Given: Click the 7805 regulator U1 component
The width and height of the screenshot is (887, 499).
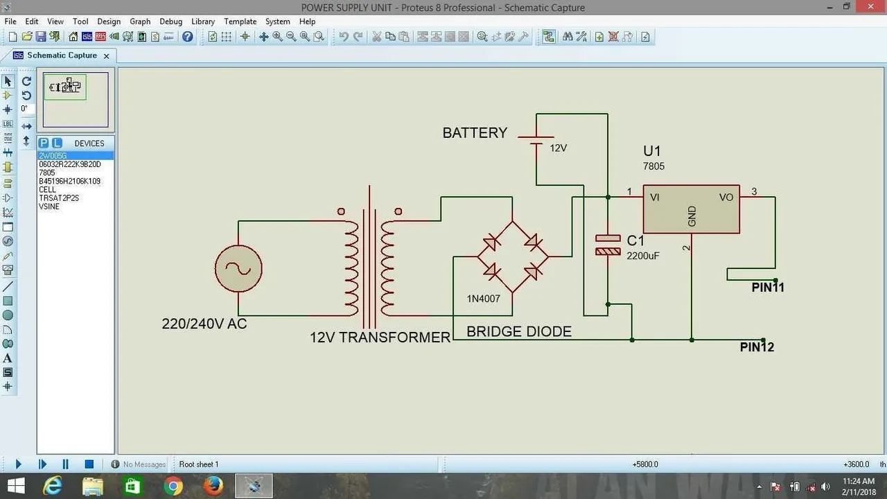Looking at the screenshot, I should (x=691, y=209).
